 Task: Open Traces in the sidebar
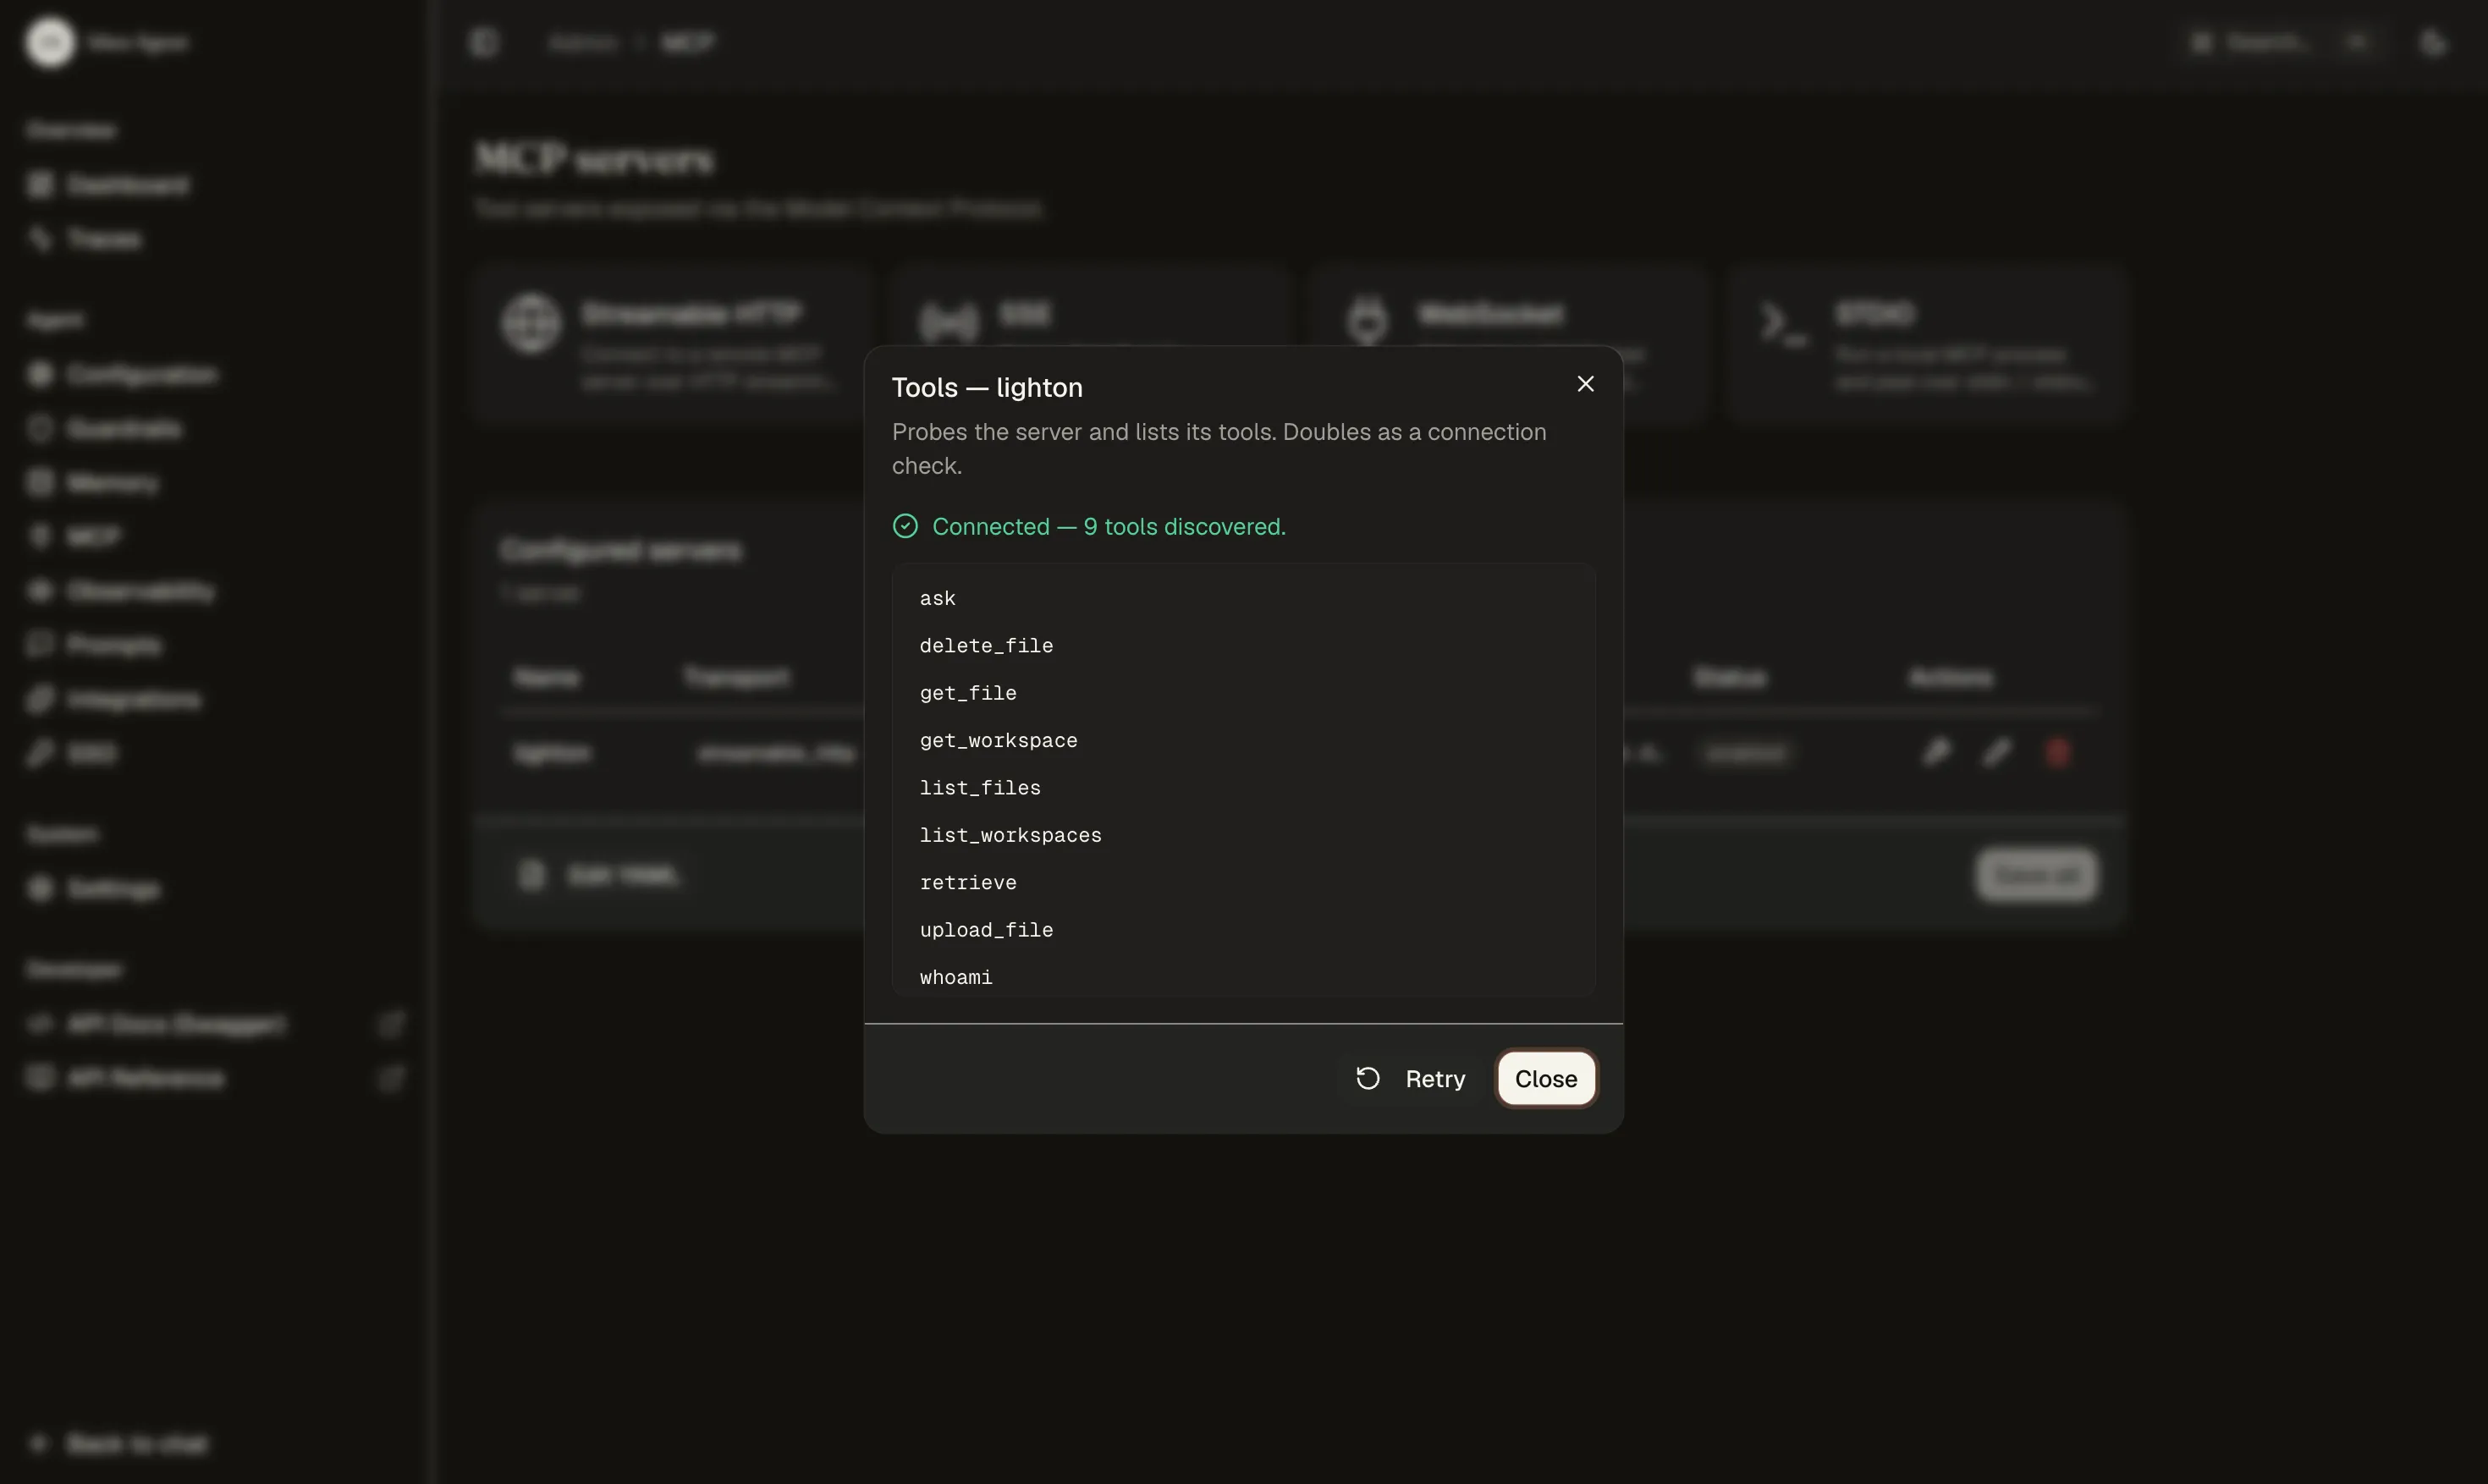104,239
